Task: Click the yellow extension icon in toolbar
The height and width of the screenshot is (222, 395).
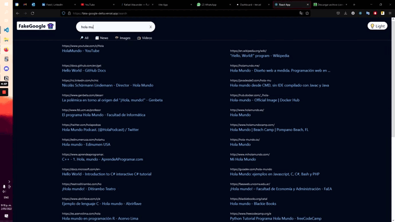Action: (x=382, y=13)
